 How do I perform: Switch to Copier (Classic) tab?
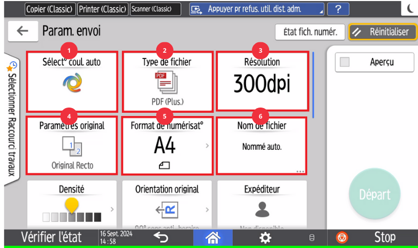point(50,9)
